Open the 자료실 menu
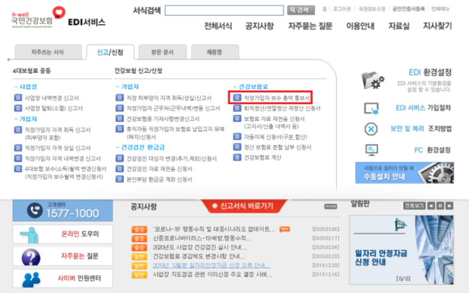Viewport: 469px width, 293px height. (399, 26)
